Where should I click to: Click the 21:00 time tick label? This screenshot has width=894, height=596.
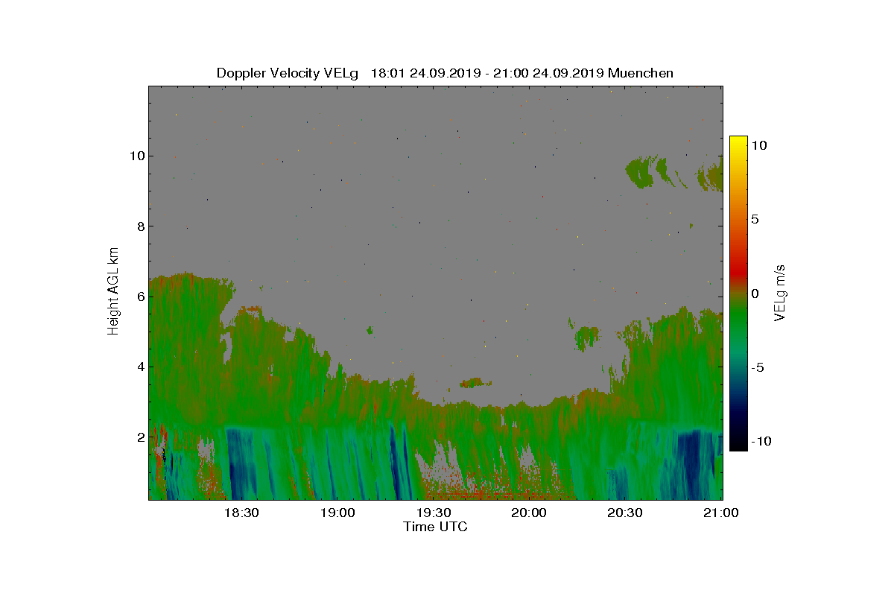[x=720, y=513]
